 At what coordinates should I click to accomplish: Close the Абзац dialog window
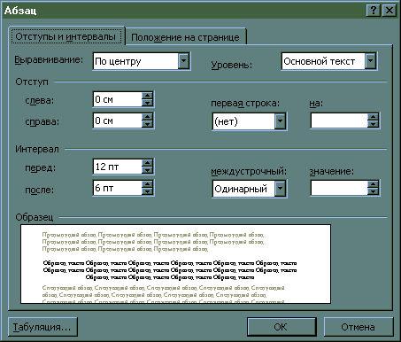[x=389, y=11]
